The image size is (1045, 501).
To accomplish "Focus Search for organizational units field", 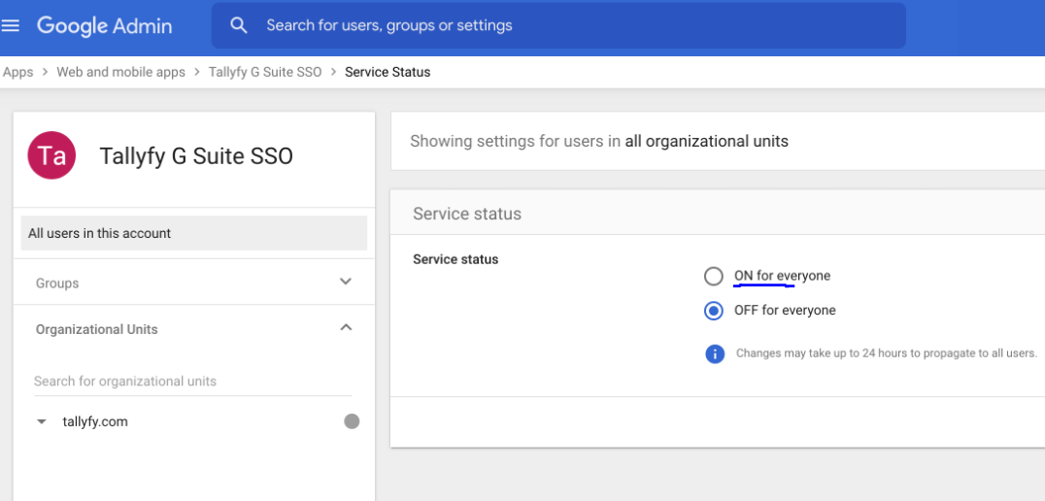I will tap(192, 381).
